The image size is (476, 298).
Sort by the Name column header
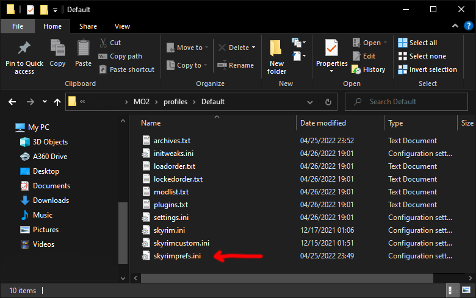pos(151,122)
